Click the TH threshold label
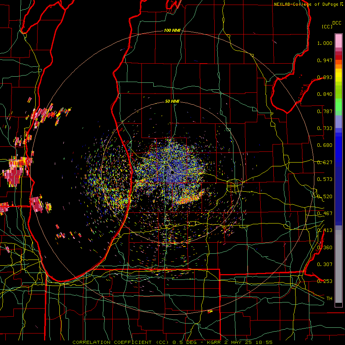This screenshot has height=345, width=345. click(x=329, y=299)
